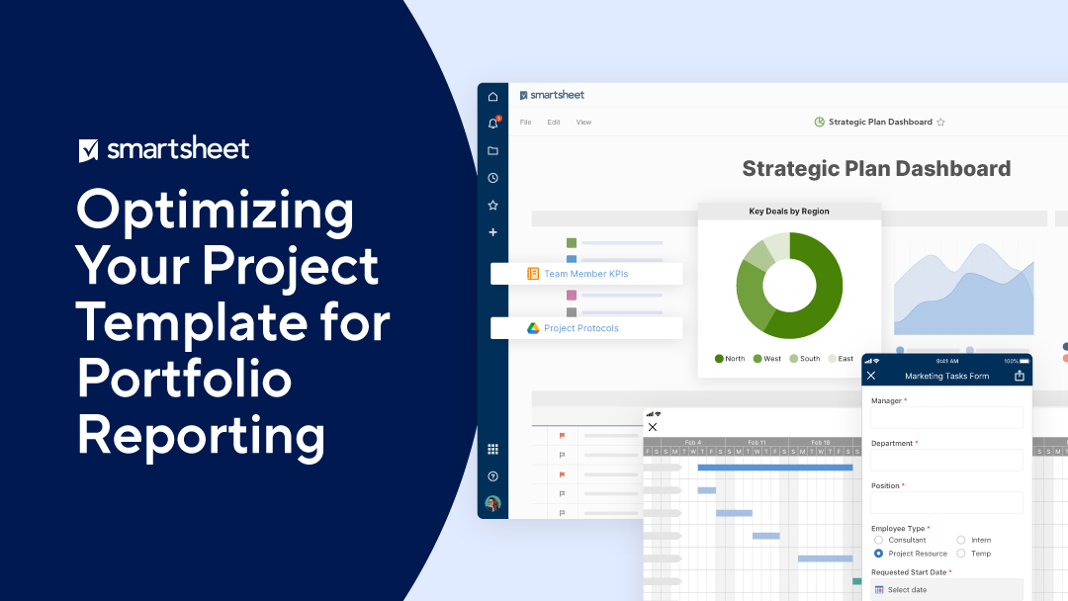Open Favorites star icon in sidebar

click(x=492, y=206)
